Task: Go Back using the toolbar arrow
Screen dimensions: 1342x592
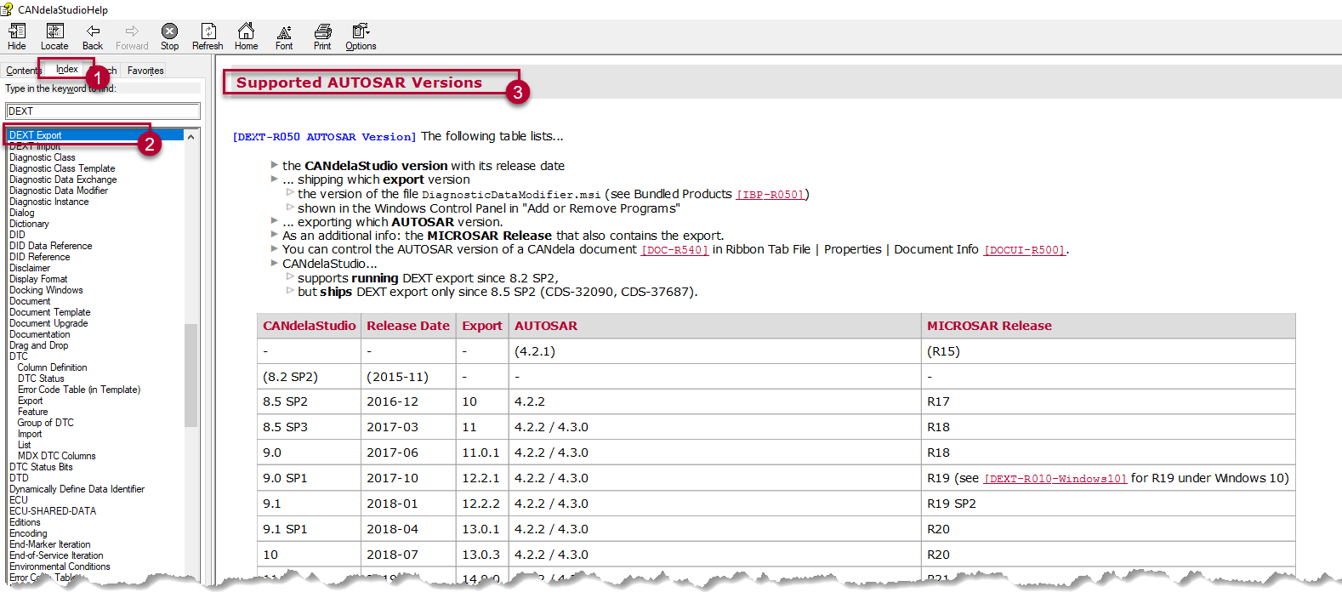Action: [93, 37]
